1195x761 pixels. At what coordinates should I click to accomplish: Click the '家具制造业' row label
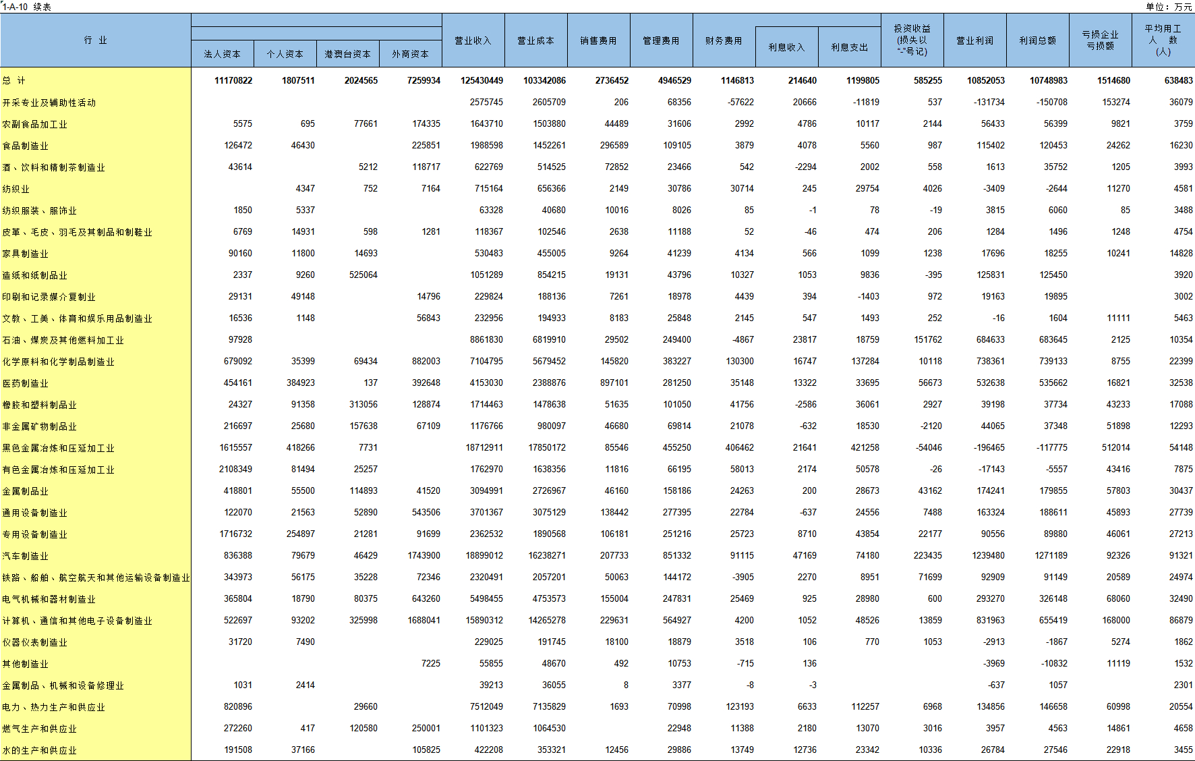26,254
